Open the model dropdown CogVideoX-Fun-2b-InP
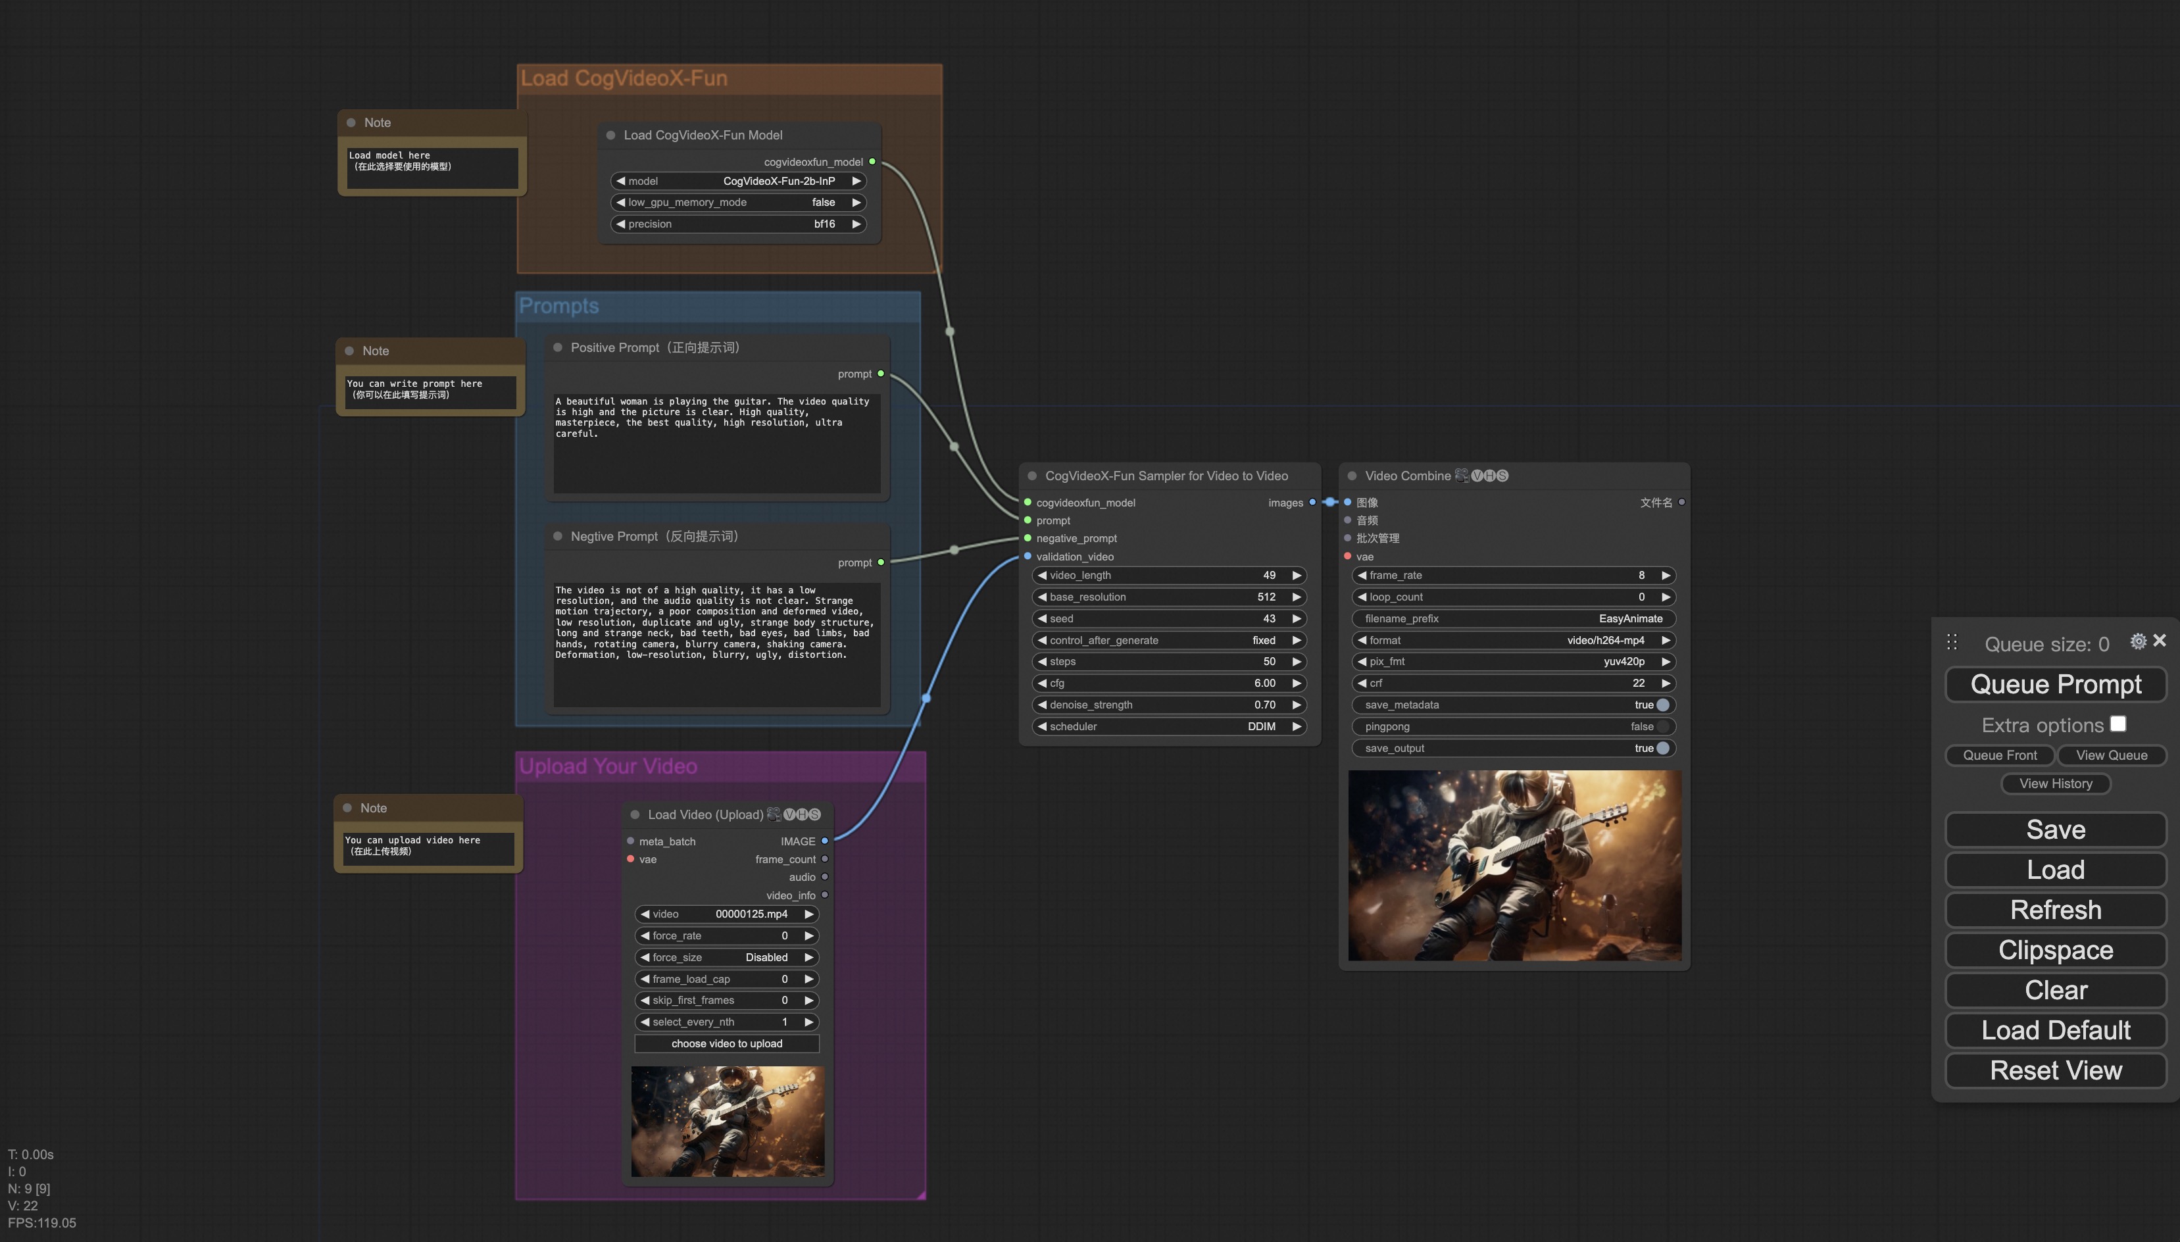Viewport: 2180px width, 1242px height. click(739, 181)
